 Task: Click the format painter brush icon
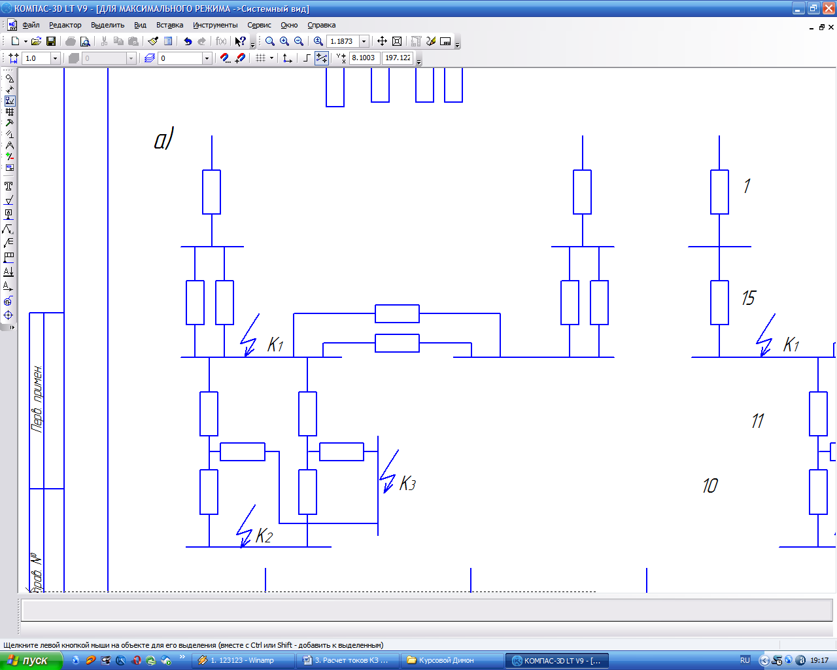[x=153, y=41]
